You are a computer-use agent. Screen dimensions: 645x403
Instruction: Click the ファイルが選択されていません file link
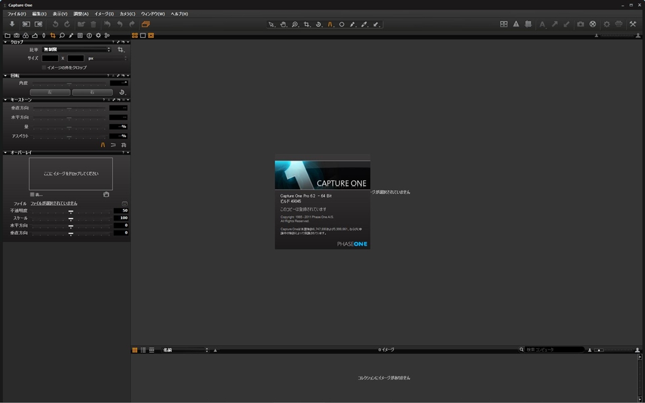coord(54,203)
